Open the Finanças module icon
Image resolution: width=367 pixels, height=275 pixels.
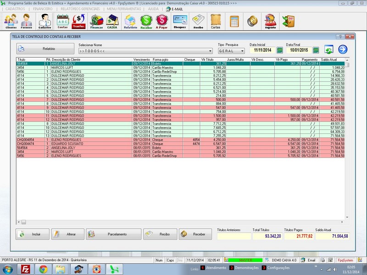coord(96,21)
